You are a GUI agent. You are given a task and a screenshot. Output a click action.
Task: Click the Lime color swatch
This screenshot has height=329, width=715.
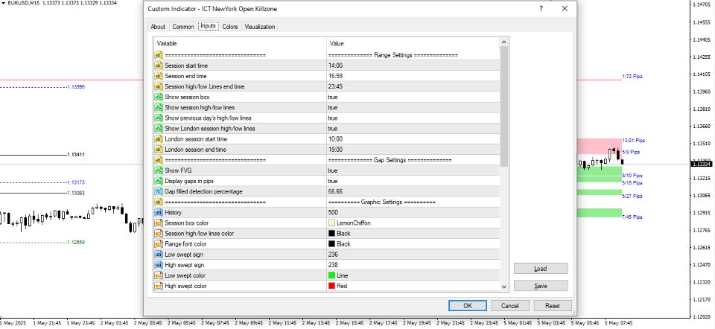coord(332,275)
